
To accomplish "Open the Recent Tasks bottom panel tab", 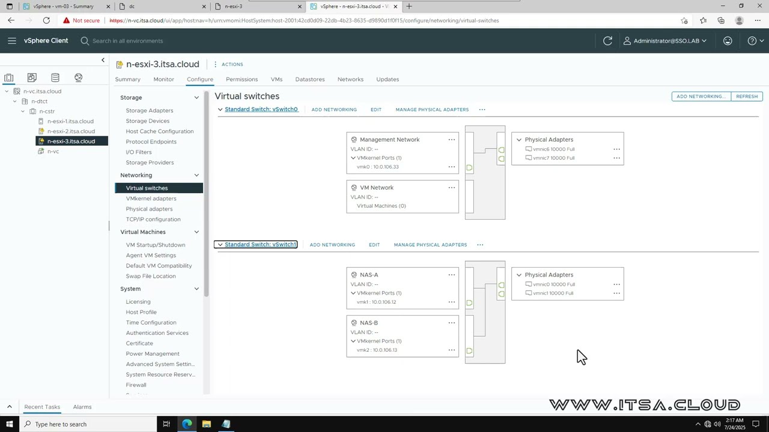I will (x=42, y=407).
